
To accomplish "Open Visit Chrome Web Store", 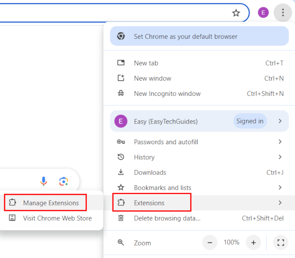I will pos(57,218).
